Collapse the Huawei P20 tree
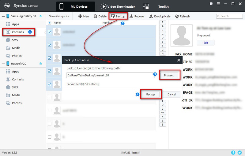Viewport: 245px width, 156px height. click(3, 64)
